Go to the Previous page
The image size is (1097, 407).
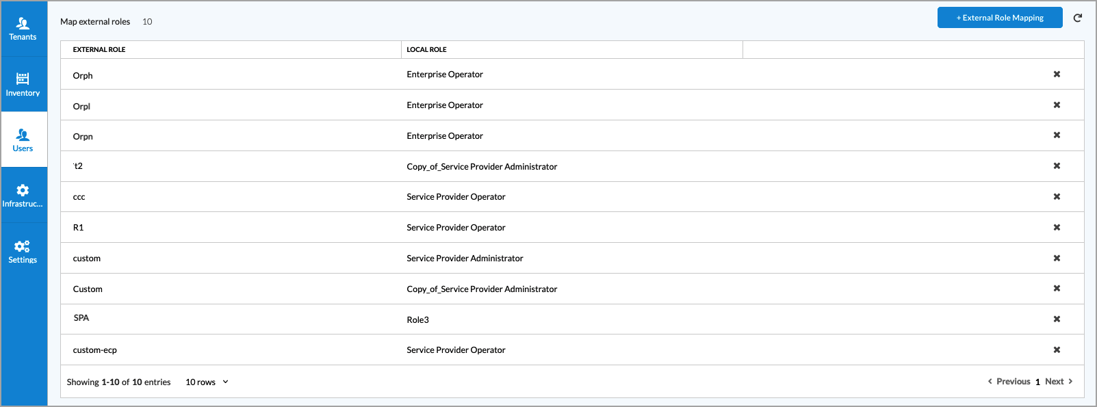pyautogui.click(x=1009, y=382)
